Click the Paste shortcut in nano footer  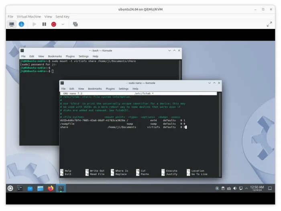(143, 174)
